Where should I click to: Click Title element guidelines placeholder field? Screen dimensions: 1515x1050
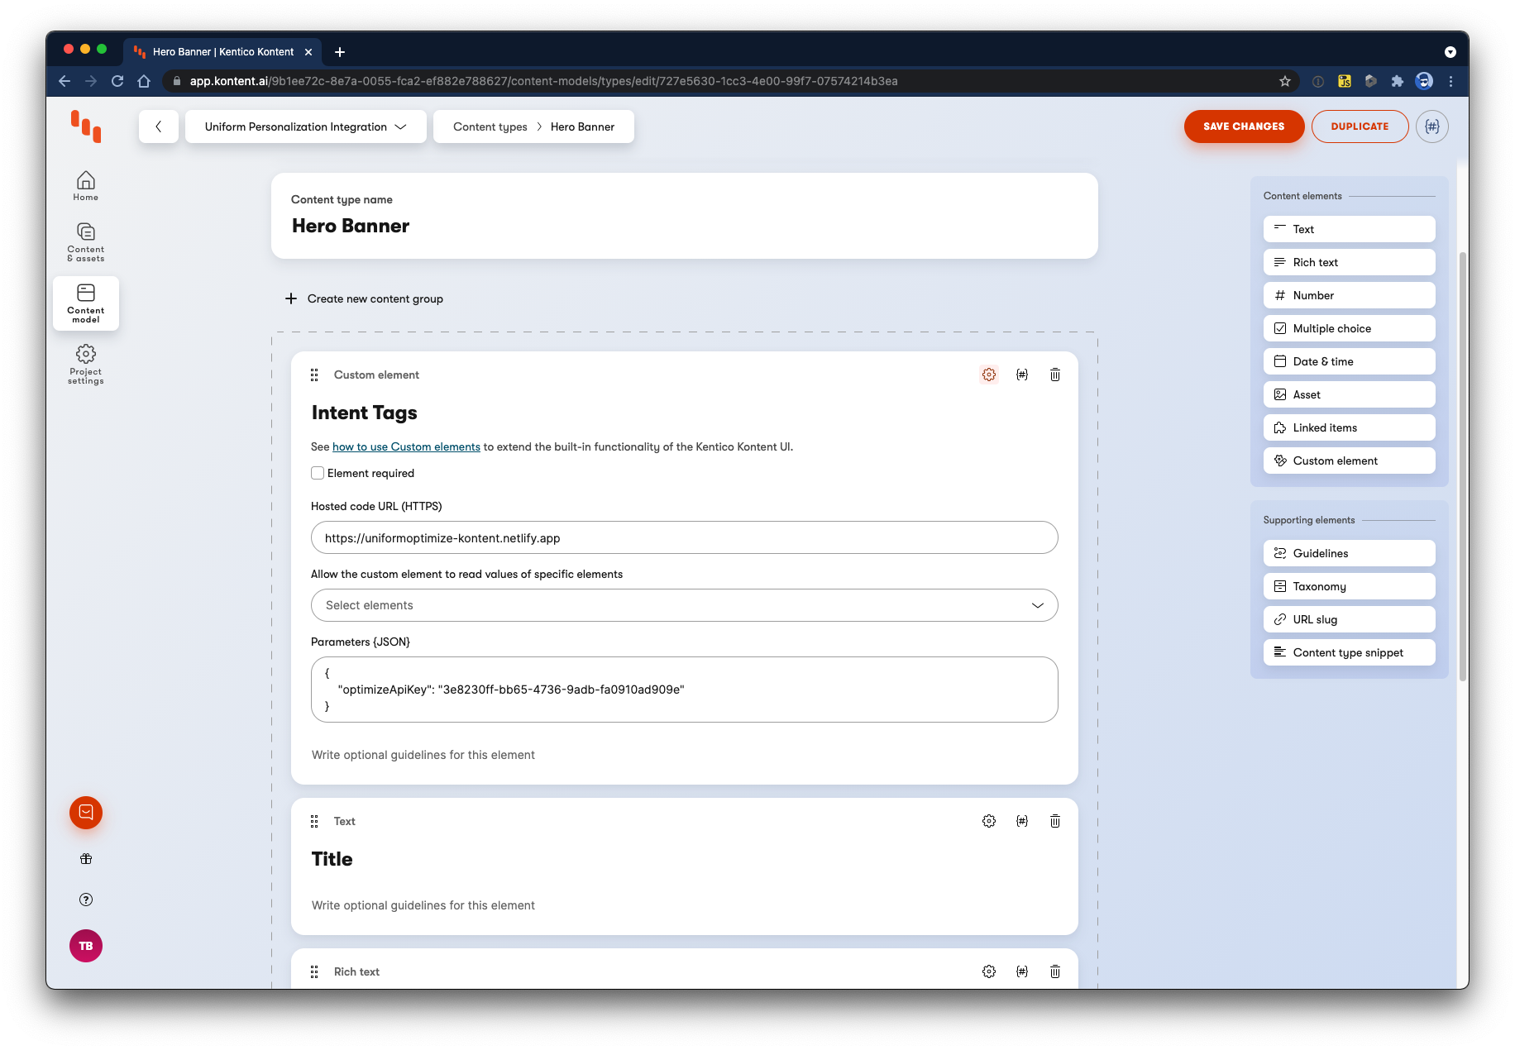click(x=423, y=905)
